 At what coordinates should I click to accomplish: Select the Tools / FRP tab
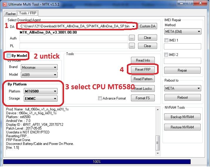point(28,13)
